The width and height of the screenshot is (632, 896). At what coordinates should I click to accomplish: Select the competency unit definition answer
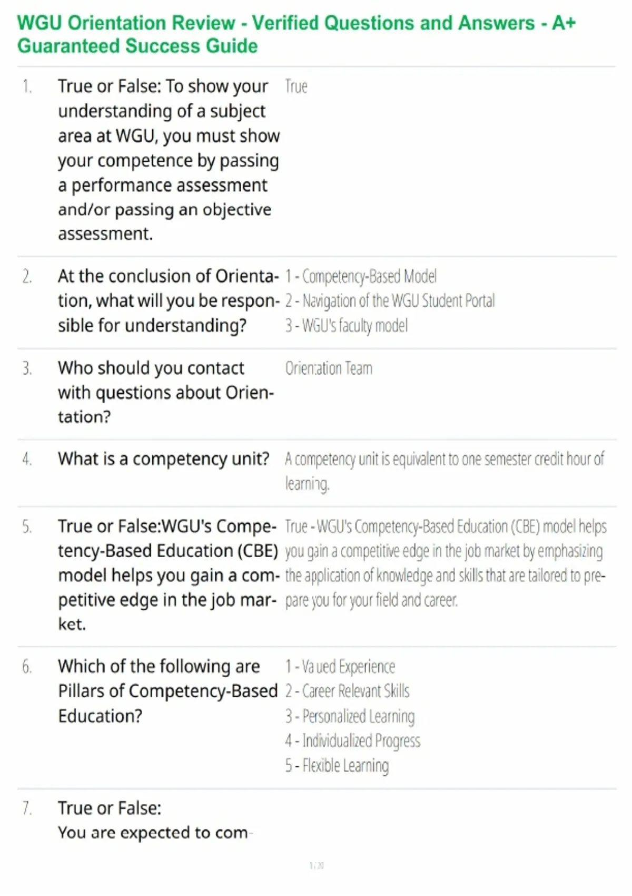(x=445, y=471)
